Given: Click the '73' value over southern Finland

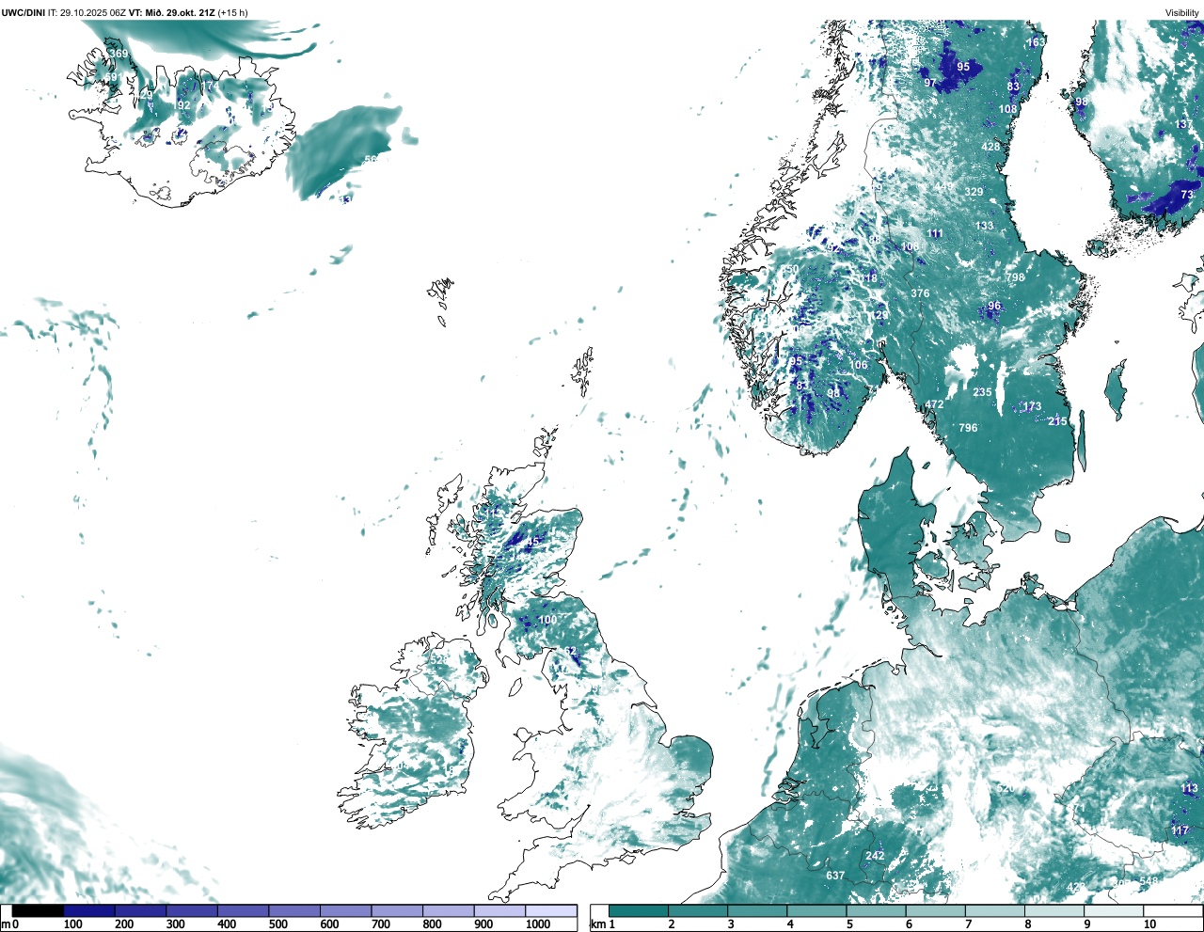Looking at the screenshot, I should (1187, 195).
